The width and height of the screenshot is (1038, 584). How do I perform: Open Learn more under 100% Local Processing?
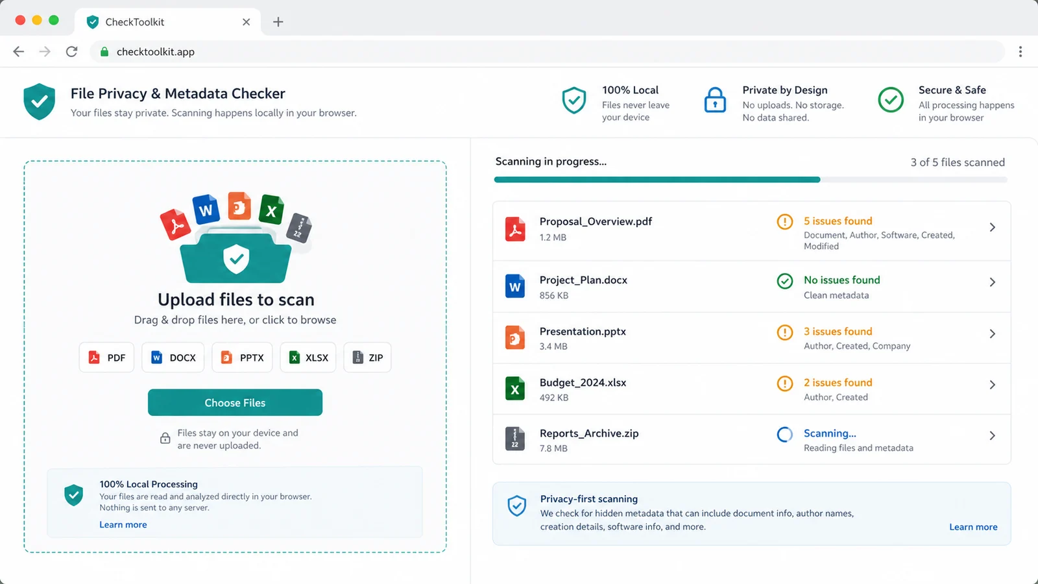[x=123, y=524]
